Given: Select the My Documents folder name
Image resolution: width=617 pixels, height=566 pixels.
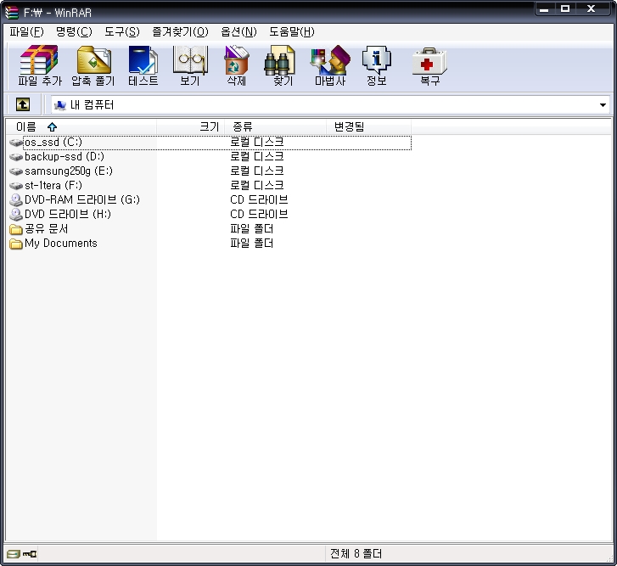Looking at the screenshot, I should [60, 244].
